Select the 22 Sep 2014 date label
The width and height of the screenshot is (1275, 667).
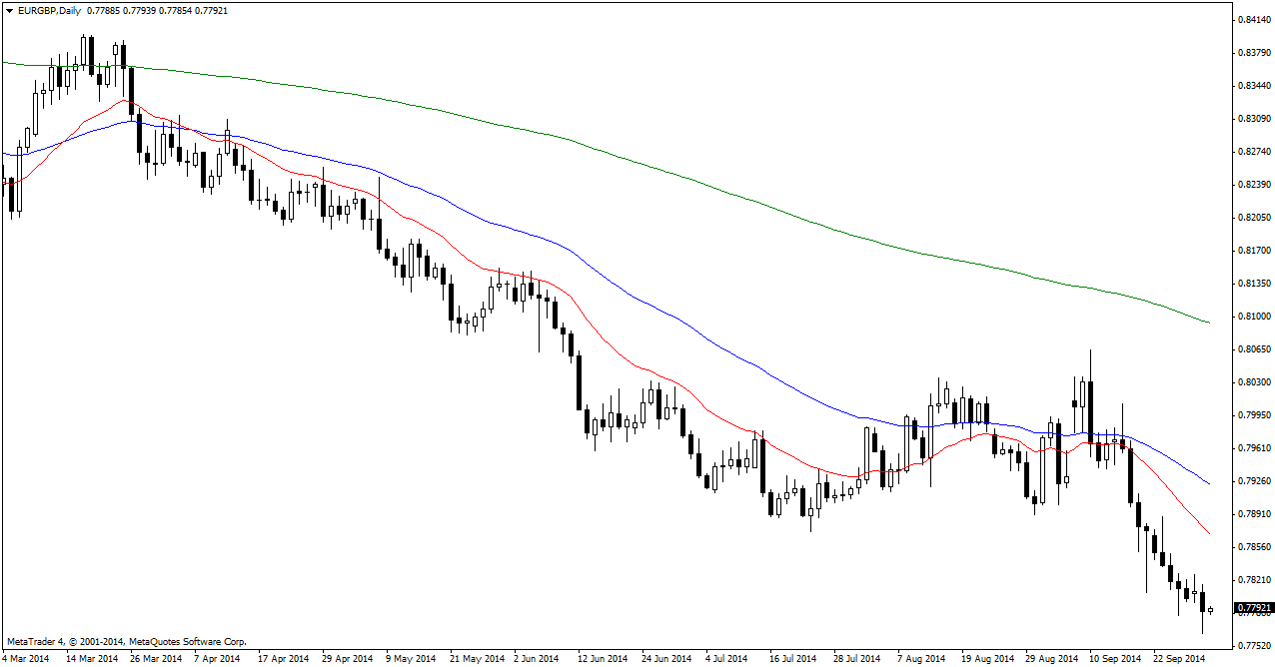pos(1180,659)
